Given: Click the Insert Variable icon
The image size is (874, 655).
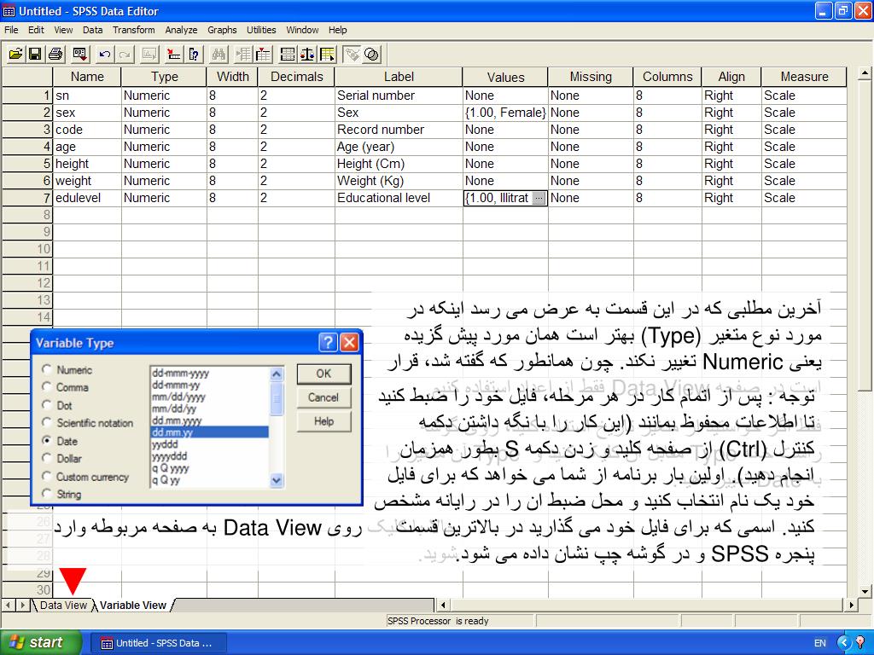Looking at the screenshot, I should pyautogui.click(x=263, y=54).
